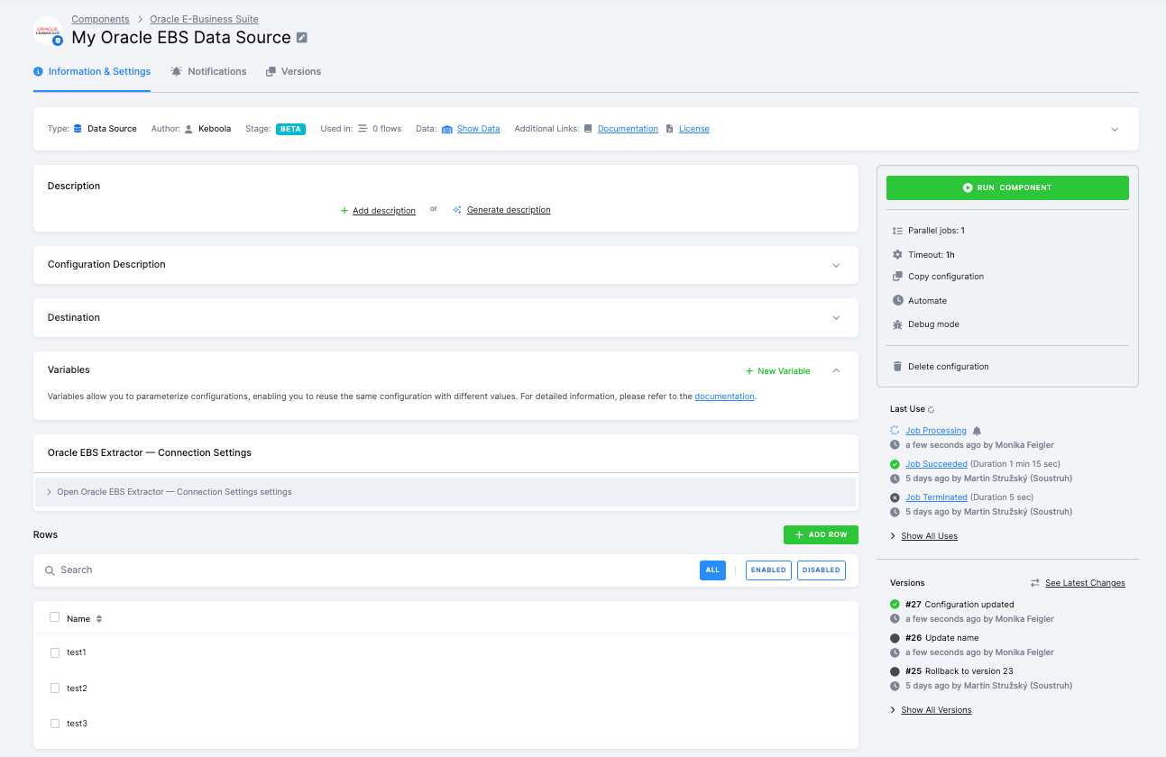Click the Debug mode option
The width and height of the screenshot is (1166, 757).
point(933,324)
